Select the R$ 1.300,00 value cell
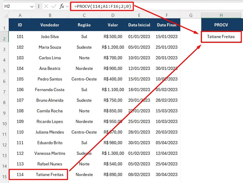243x183 pixels. (113, 153)
